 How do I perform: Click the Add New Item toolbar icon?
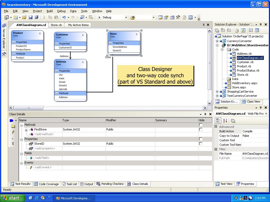click(x=16, y=17)
